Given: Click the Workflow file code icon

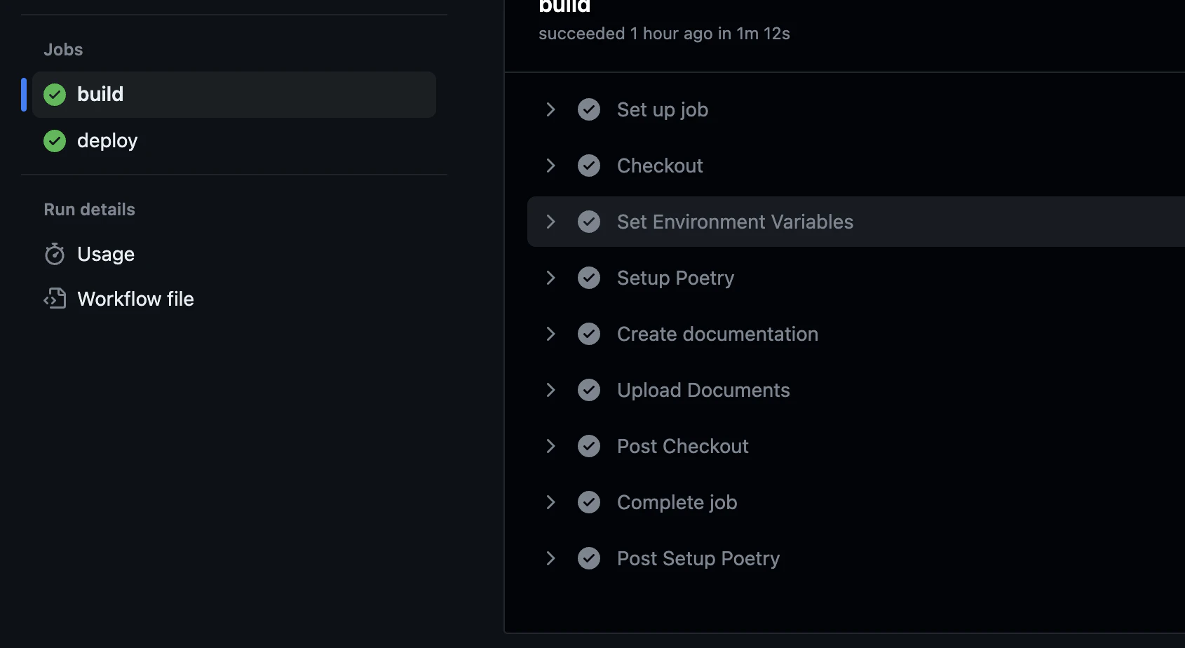Looking at the screenshot, I should tap(55, 299).
